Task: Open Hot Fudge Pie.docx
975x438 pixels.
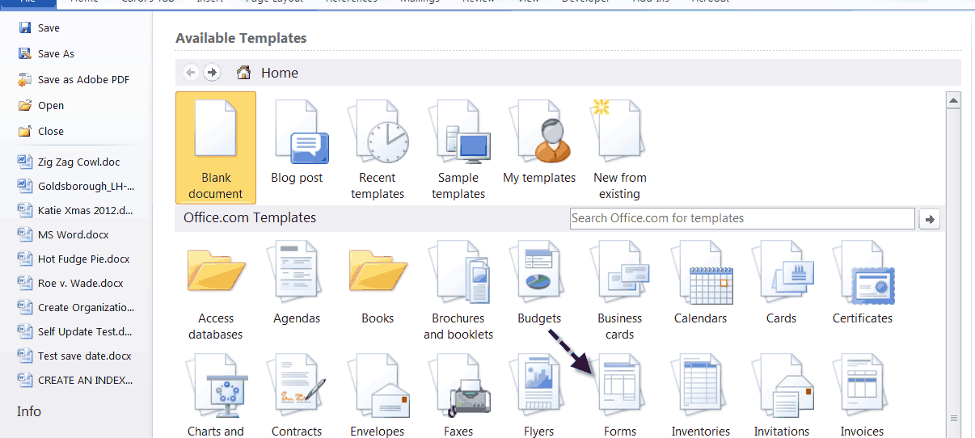Action: (x=74, y=259)
